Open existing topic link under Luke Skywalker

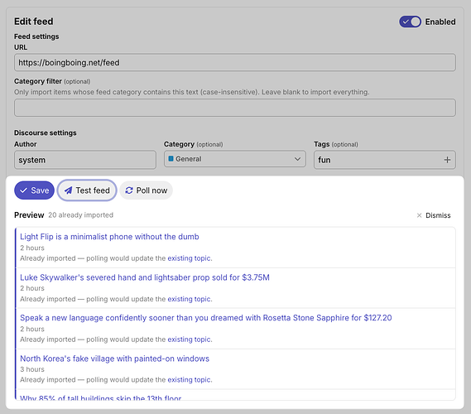pos(189,299)
